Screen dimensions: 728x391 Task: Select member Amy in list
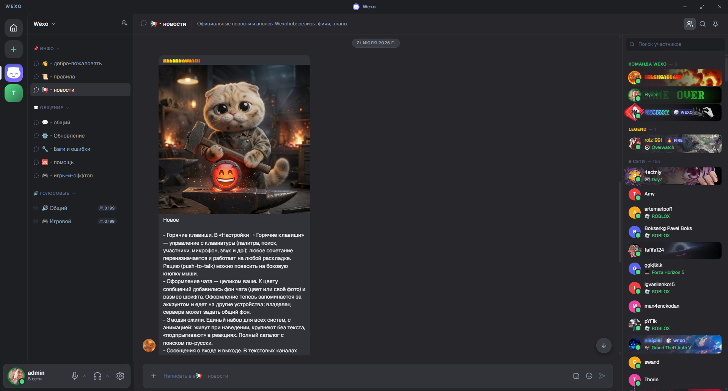pyautogui.click(x=674, y=194)
